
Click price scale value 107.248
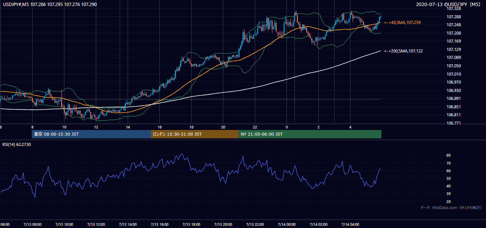(454, 25)
